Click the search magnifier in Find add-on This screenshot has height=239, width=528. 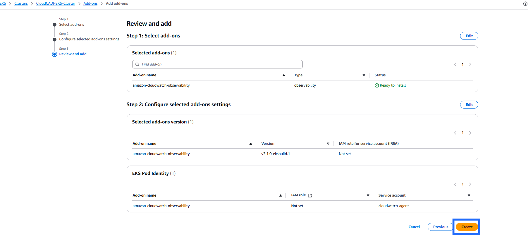[137, 64]
